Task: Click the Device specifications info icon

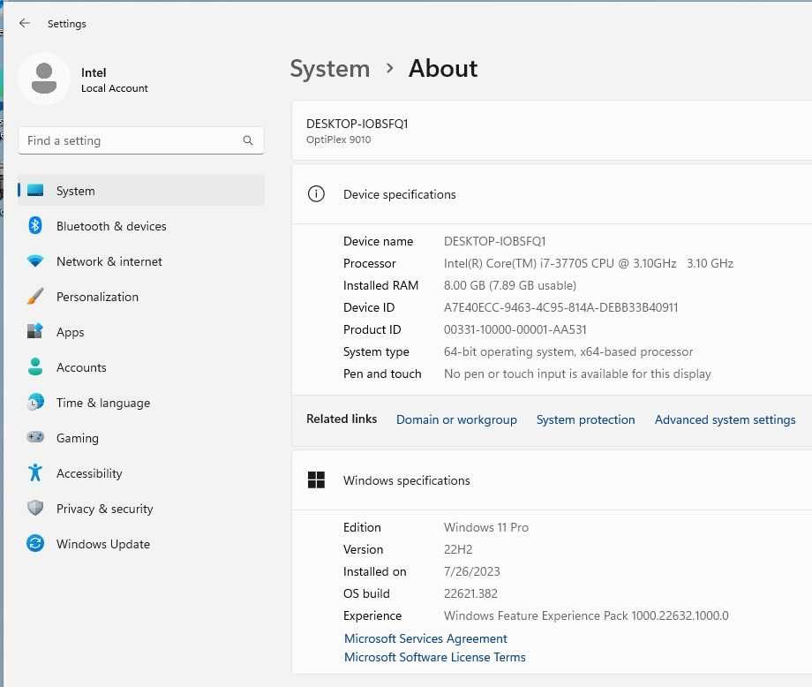Action: (x=316, y=193)
